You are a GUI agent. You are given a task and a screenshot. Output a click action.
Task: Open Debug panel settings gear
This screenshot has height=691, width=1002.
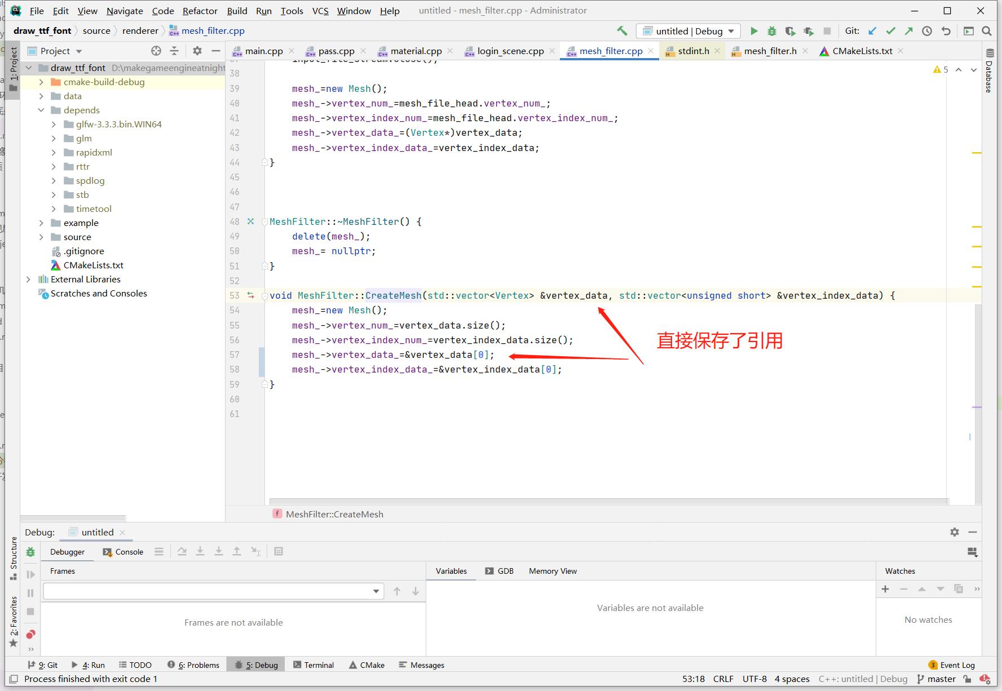click(x=954, y=532)
